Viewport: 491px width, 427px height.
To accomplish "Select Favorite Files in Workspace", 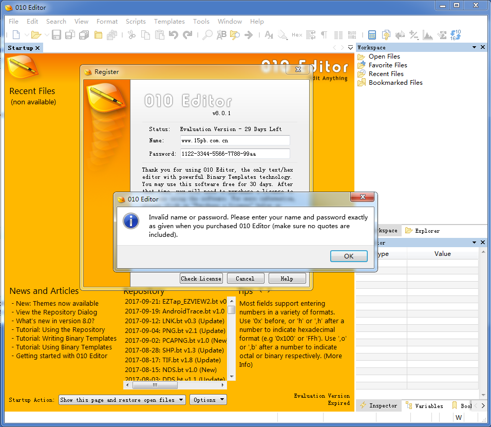I will (x=388, y=65).
